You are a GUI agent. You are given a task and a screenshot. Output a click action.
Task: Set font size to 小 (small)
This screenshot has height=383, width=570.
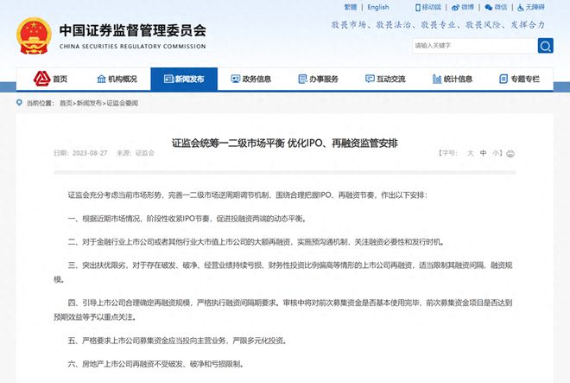tap(496, 153)
